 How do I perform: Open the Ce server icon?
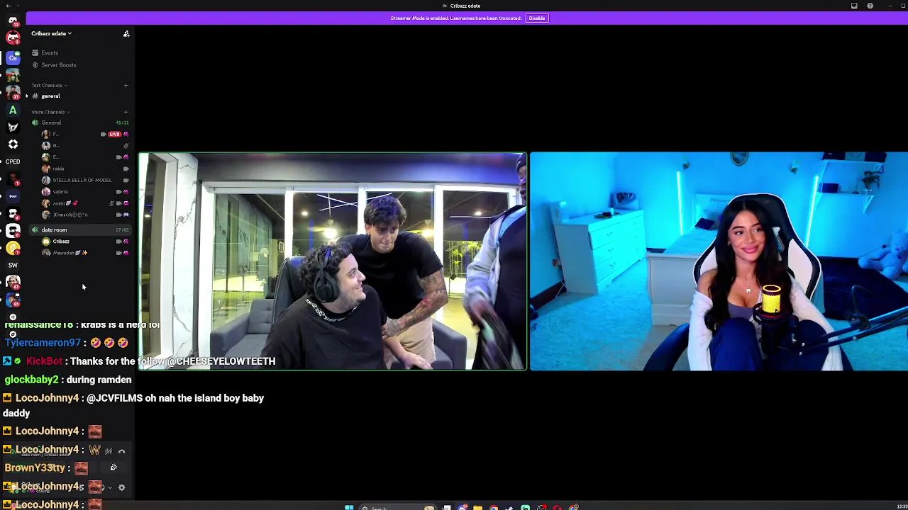pyautogui.click(x=13, y=58)
